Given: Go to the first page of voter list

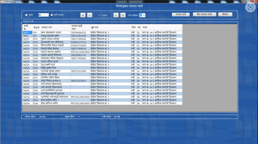Looking at the screenshot, I should tap(83, 15).
